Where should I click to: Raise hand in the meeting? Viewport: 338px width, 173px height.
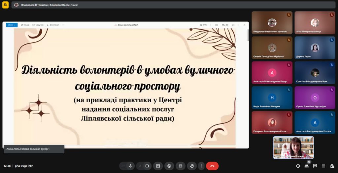point(191,166)
